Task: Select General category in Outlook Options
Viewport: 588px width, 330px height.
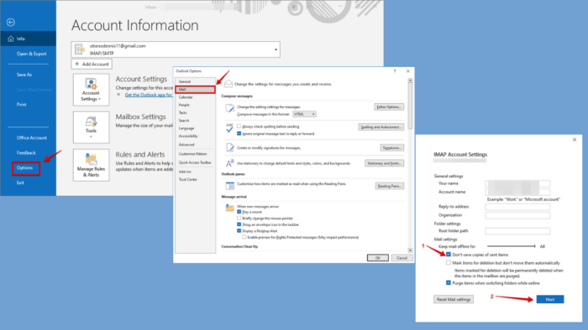Action: (185, 81)
